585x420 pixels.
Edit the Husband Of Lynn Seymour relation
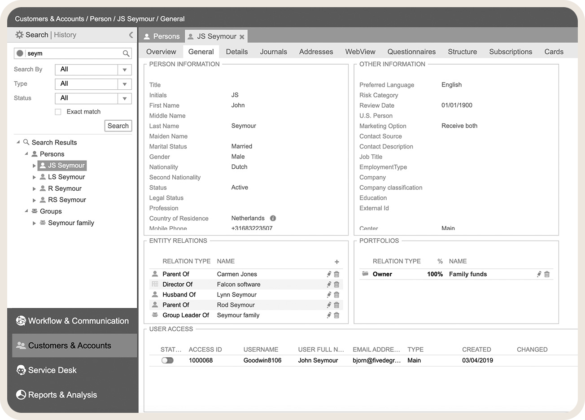329,295
